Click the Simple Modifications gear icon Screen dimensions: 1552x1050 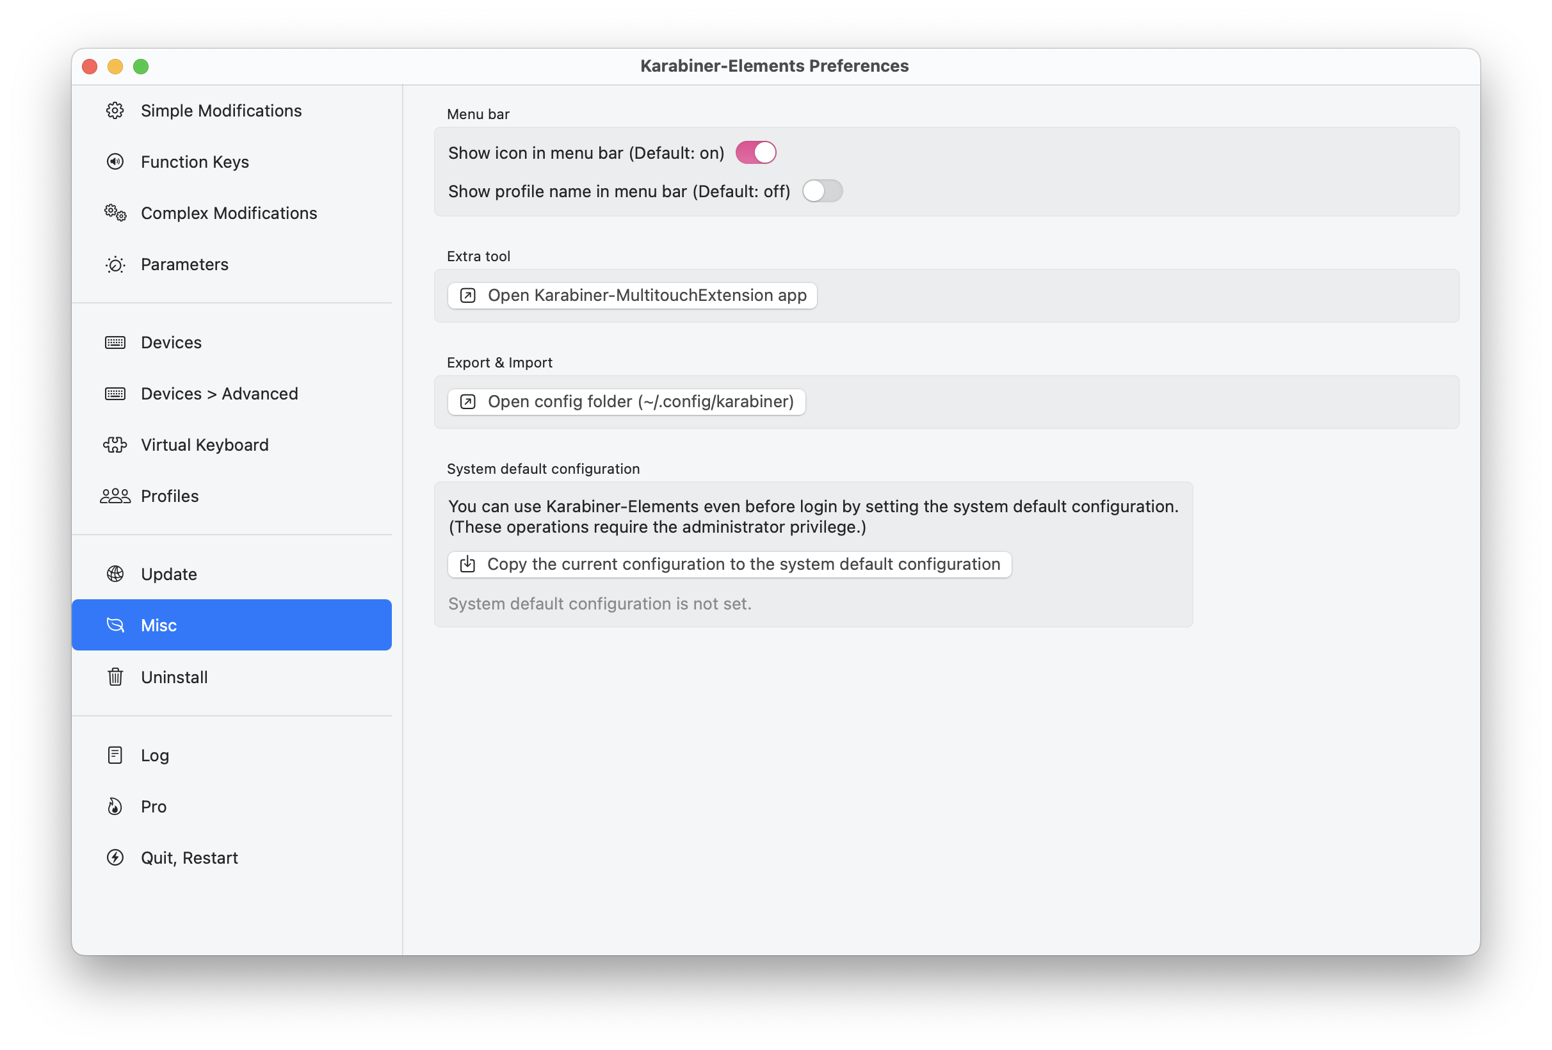coord(115,110)
